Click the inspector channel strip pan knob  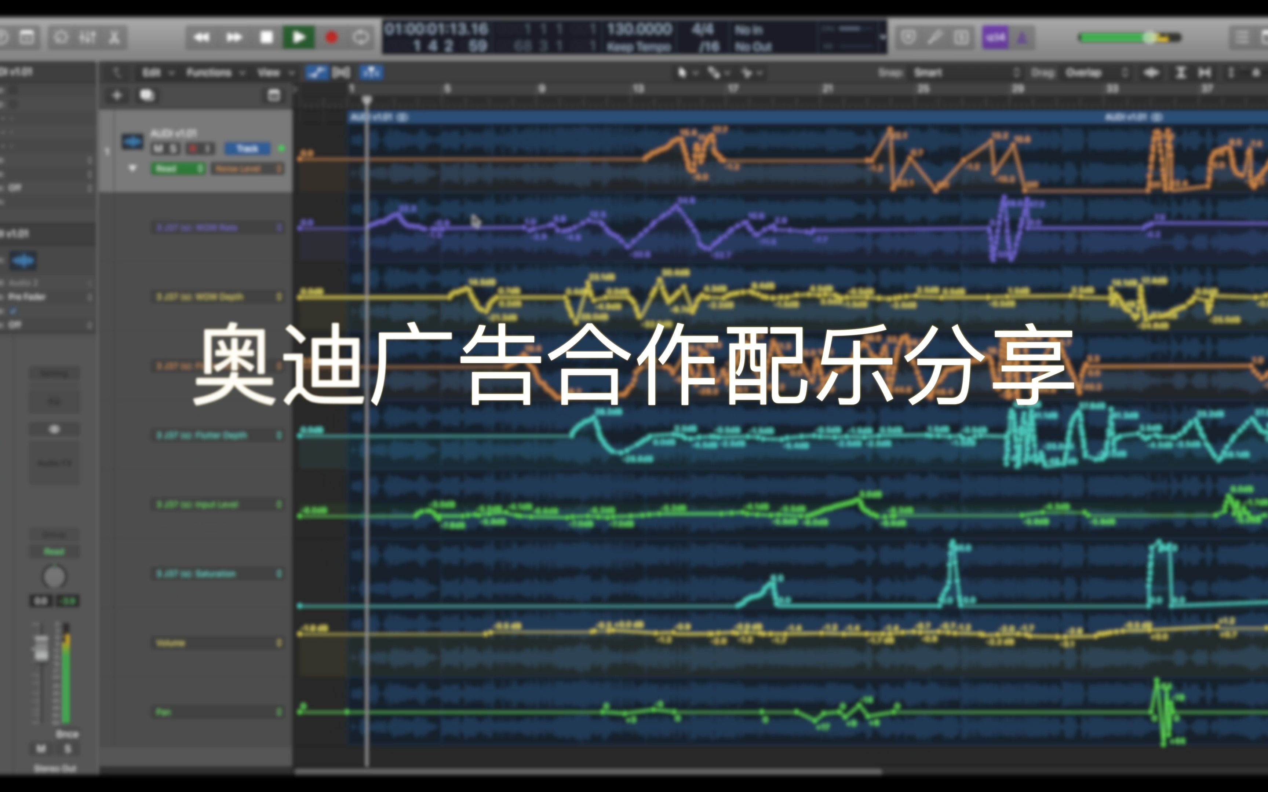tap(54, 577)
